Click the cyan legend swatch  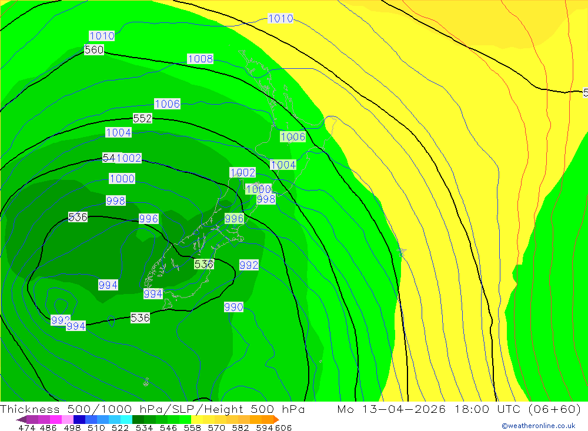point(126,419)
